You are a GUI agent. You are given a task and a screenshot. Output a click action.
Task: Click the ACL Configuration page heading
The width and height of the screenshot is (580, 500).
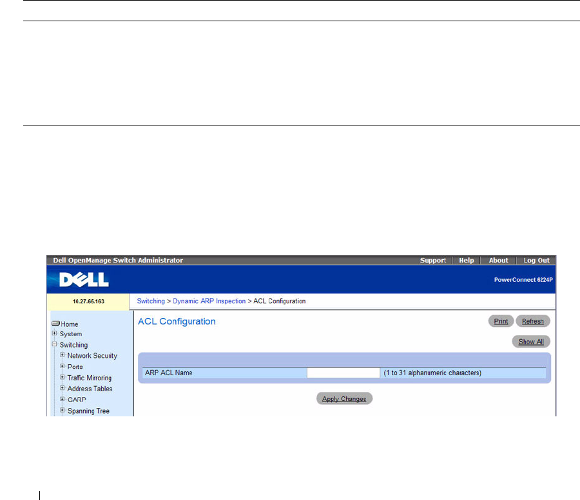coord(177,321)
